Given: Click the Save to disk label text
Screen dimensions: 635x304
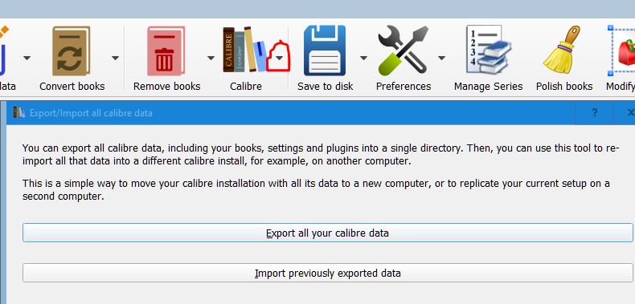Looking at the screenshot, I should [x=326, y=87].
